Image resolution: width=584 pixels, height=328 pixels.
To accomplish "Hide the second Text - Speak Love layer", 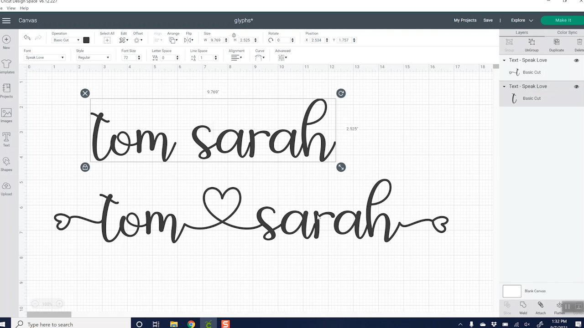I will click(576, 87).
